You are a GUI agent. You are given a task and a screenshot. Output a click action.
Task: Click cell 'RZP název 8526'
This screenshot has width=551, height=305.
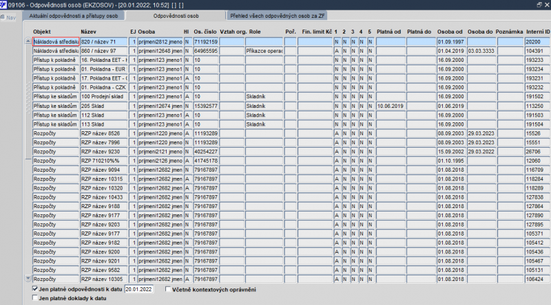pyautogui.click(x=104, y=133)
